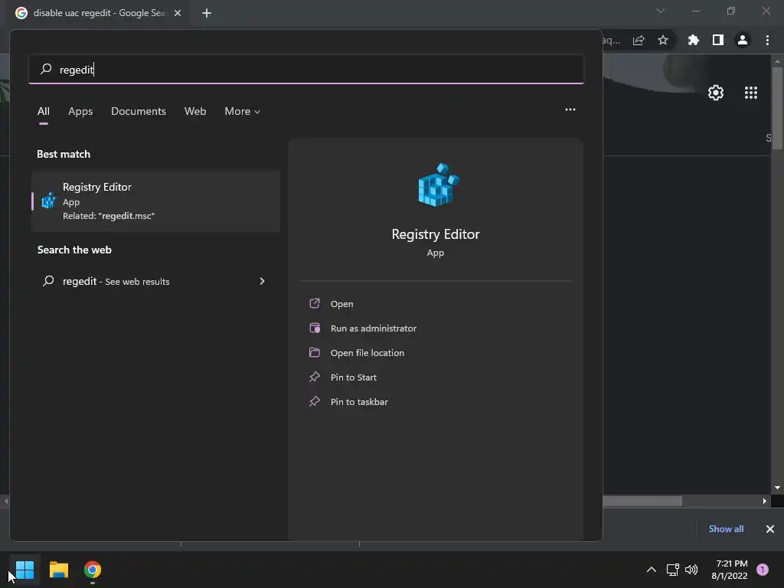Bookmark page with star icon
The width and height of the screenshot is (784, 588).
(x=663, y=40)
